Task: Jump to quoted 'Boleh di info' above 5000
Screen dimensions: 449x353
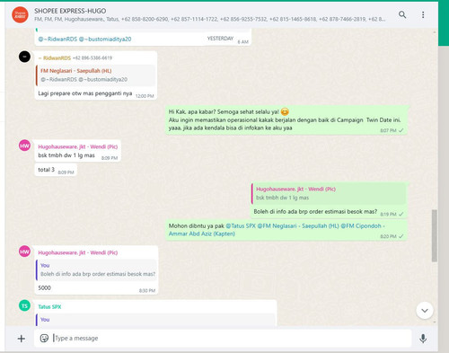Action: tap(96, 270)
